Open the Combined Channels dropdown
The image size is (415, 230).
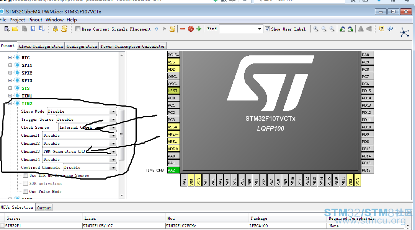point(113,168)
